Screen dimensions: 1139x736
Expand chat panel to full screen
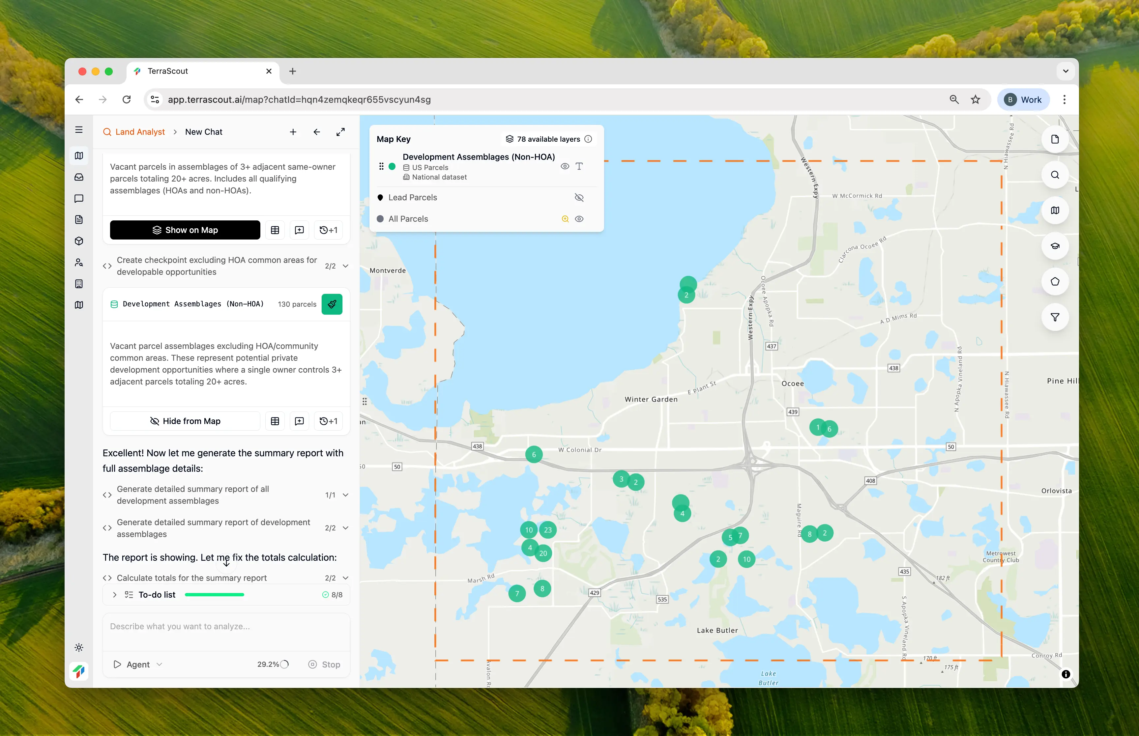[340, 132]
